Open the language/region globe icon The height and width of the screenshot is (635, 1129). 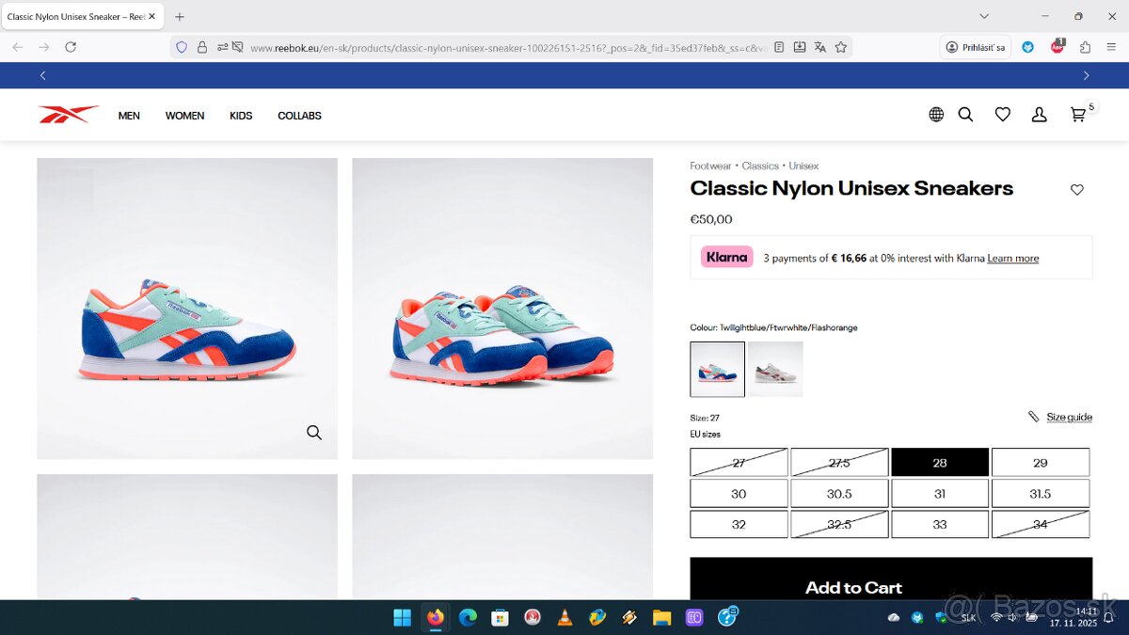936,114
